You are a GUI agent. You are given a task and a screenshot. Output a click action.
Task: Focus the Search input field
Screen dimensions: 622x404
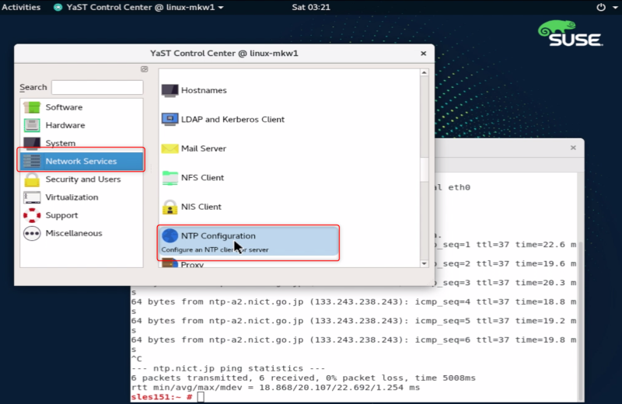97,87
